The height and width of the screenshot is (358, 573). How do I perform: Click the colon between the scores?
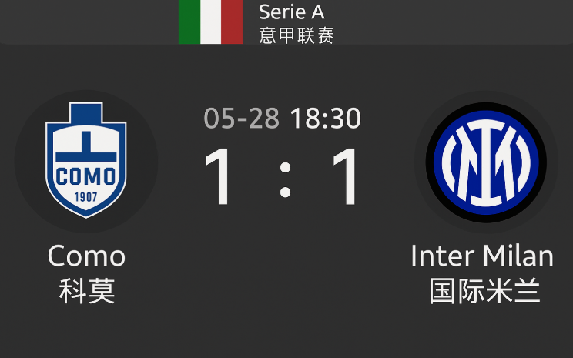[285, 179]
